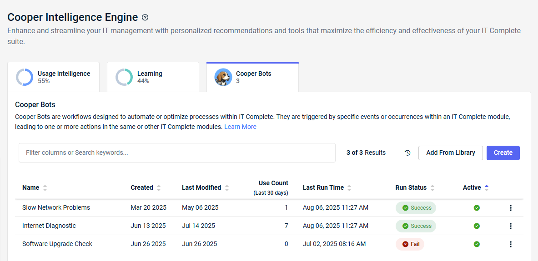Sort the table by Name column arrows
The image size is (538, 261).
point(45,188)
